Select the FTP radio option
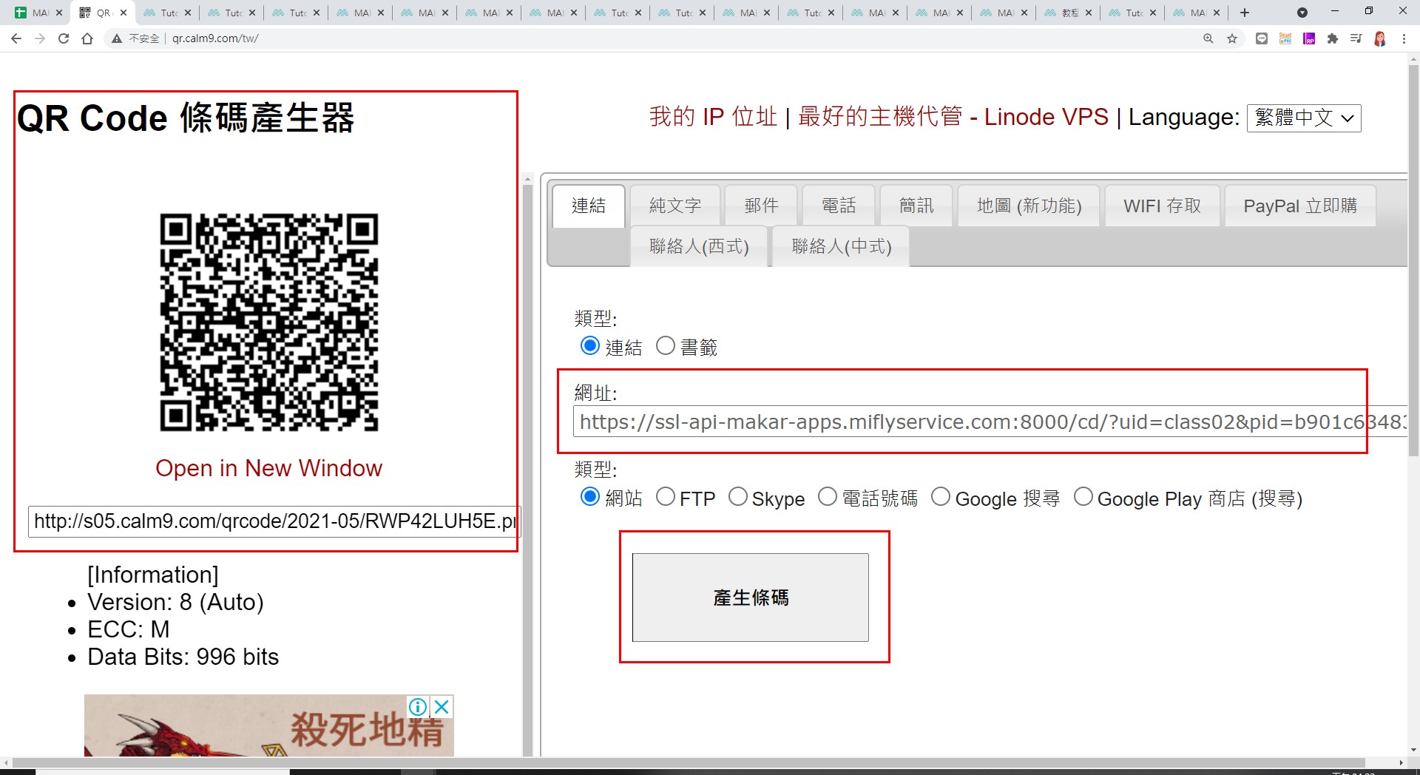 click(666, 497)
